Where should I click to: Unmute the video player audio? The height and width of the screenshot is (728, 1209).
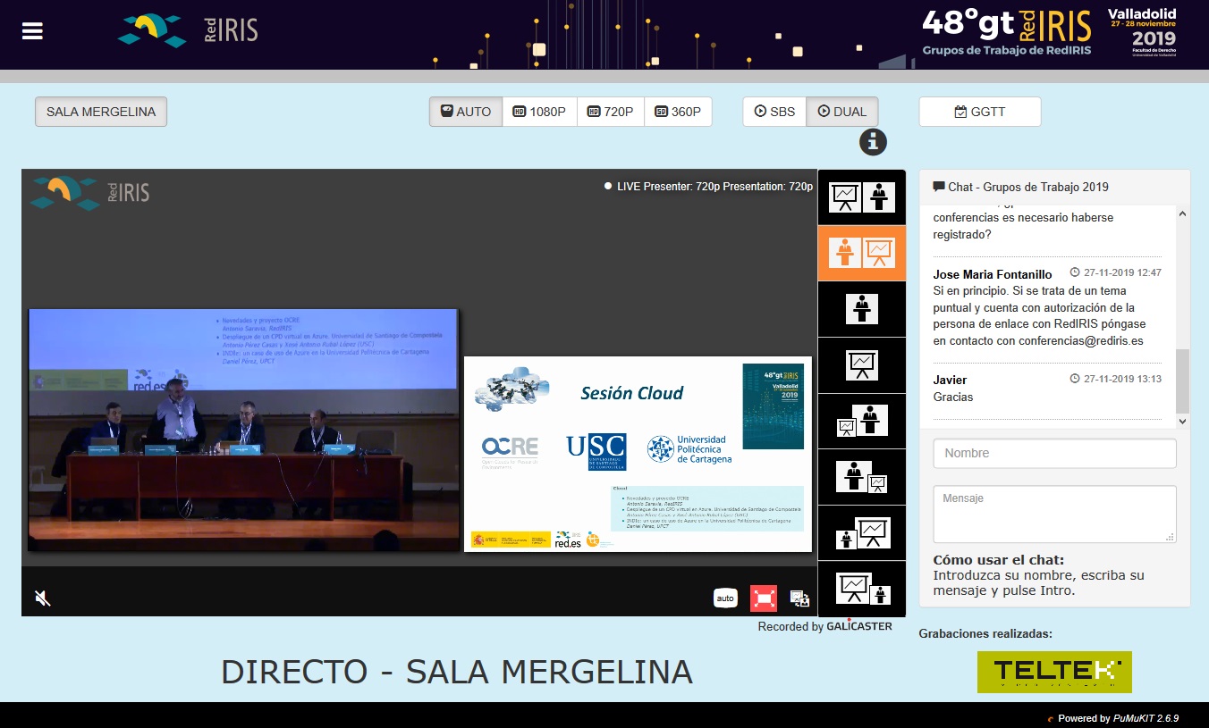42,598
